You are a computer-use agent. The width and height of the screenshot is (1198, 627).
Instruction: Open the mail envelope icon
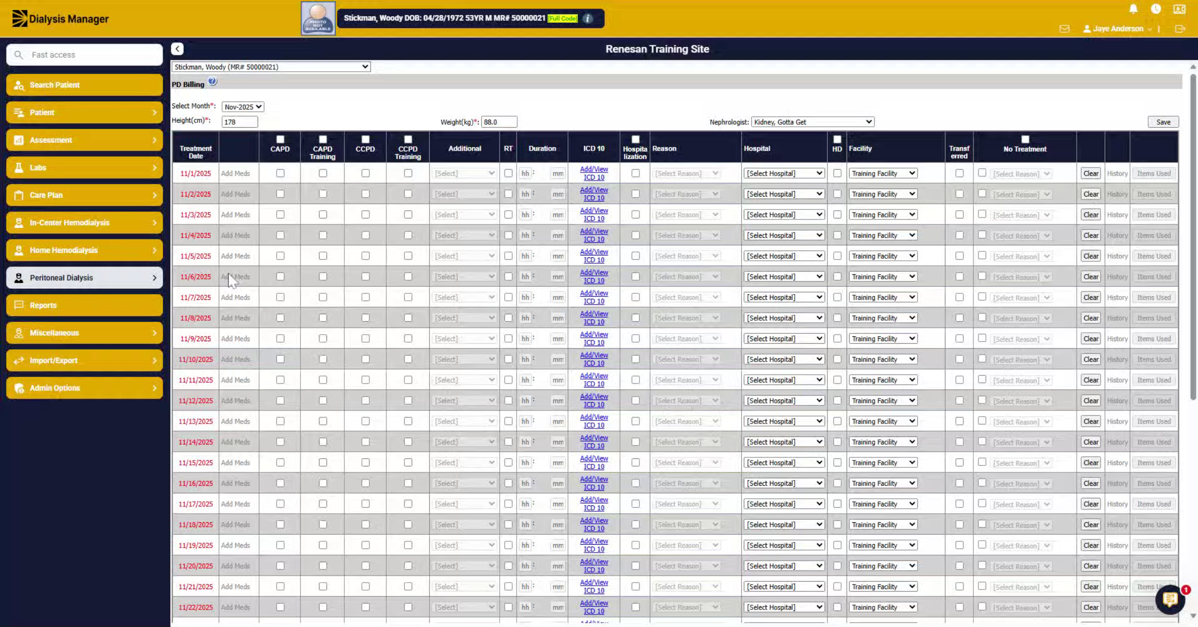[x=1064, y=29]
